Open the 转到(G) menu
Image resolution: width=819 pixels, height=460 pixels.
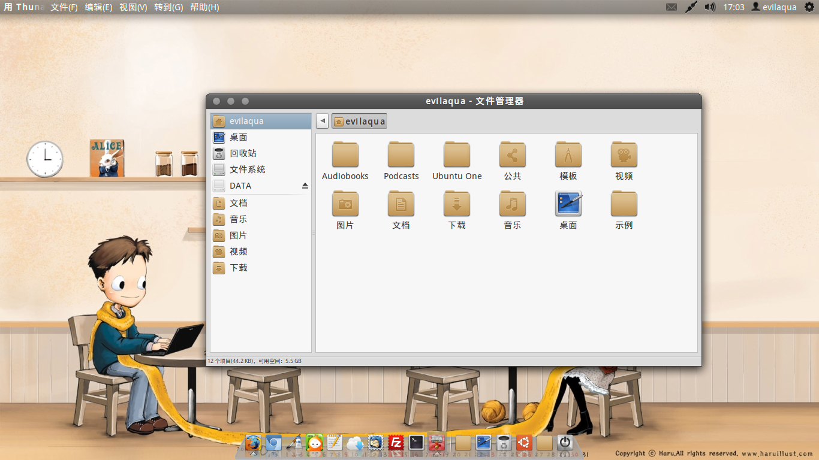(168, 7)
